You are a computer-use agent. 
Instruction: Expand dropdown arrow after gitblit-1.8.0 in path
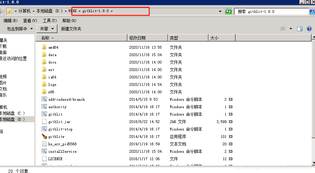pyautogui.click(x=112, y=11)
